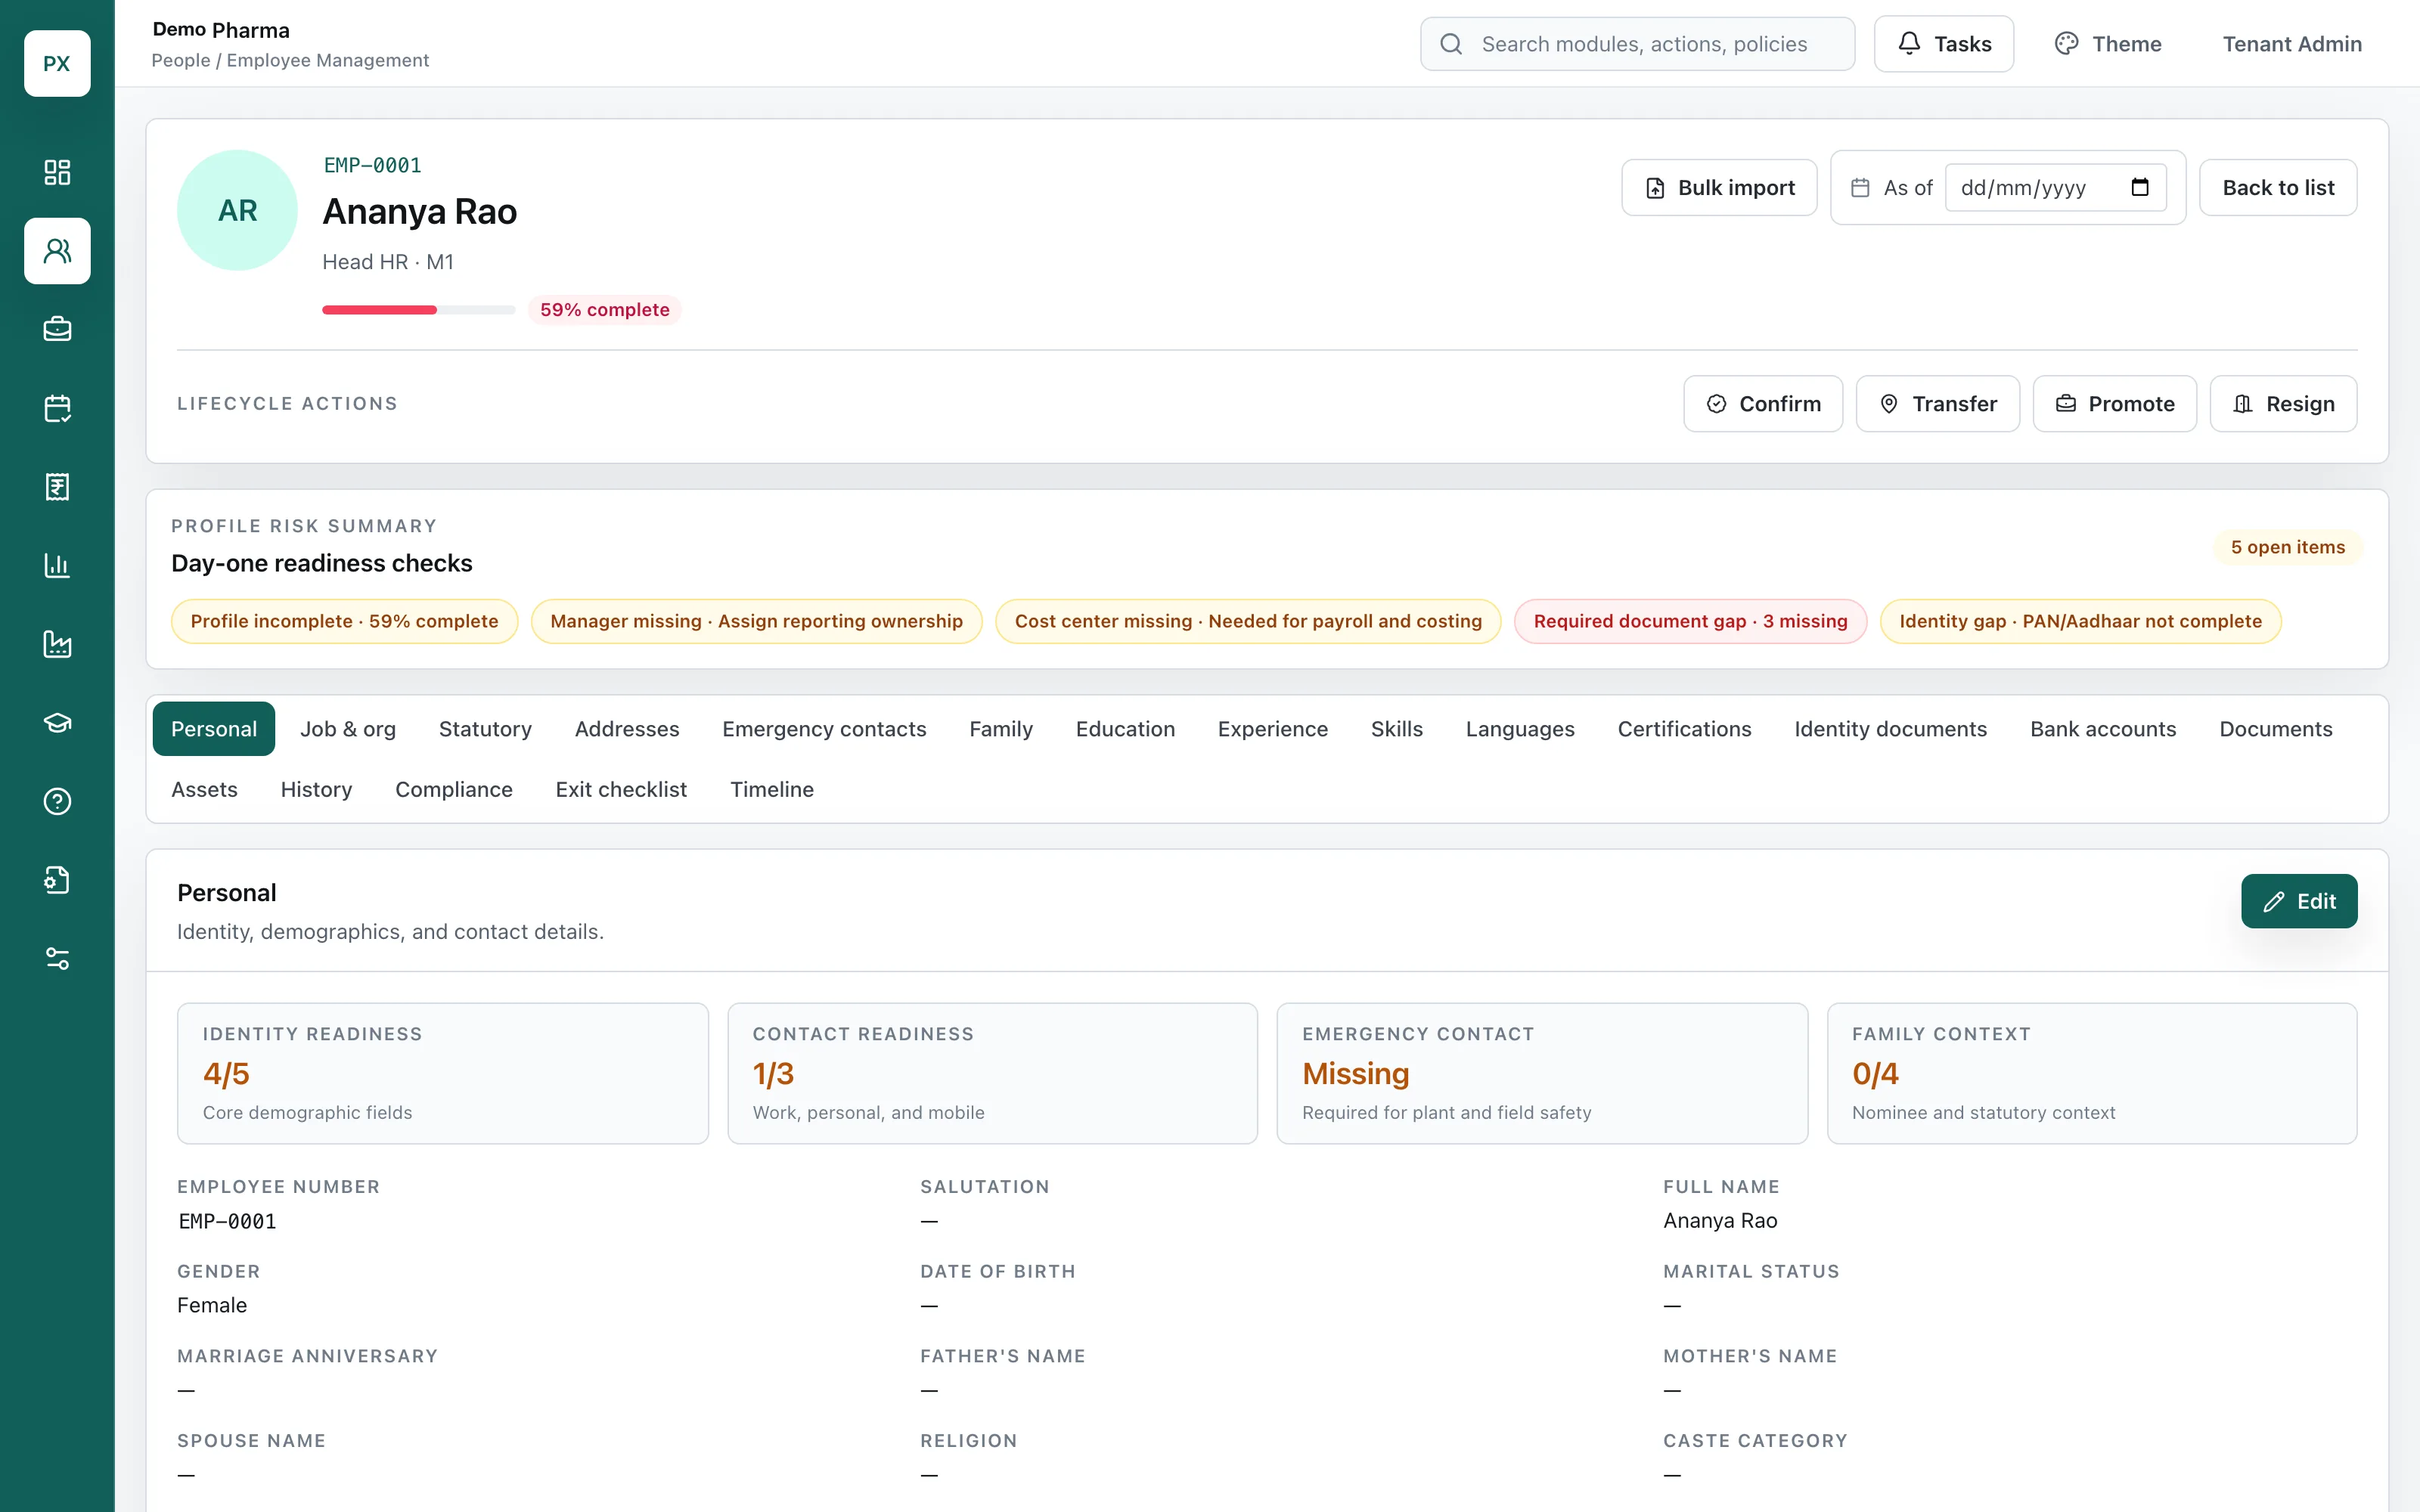Click the As of dd/mm/yyyy date field

click(x=2055, y=188)
